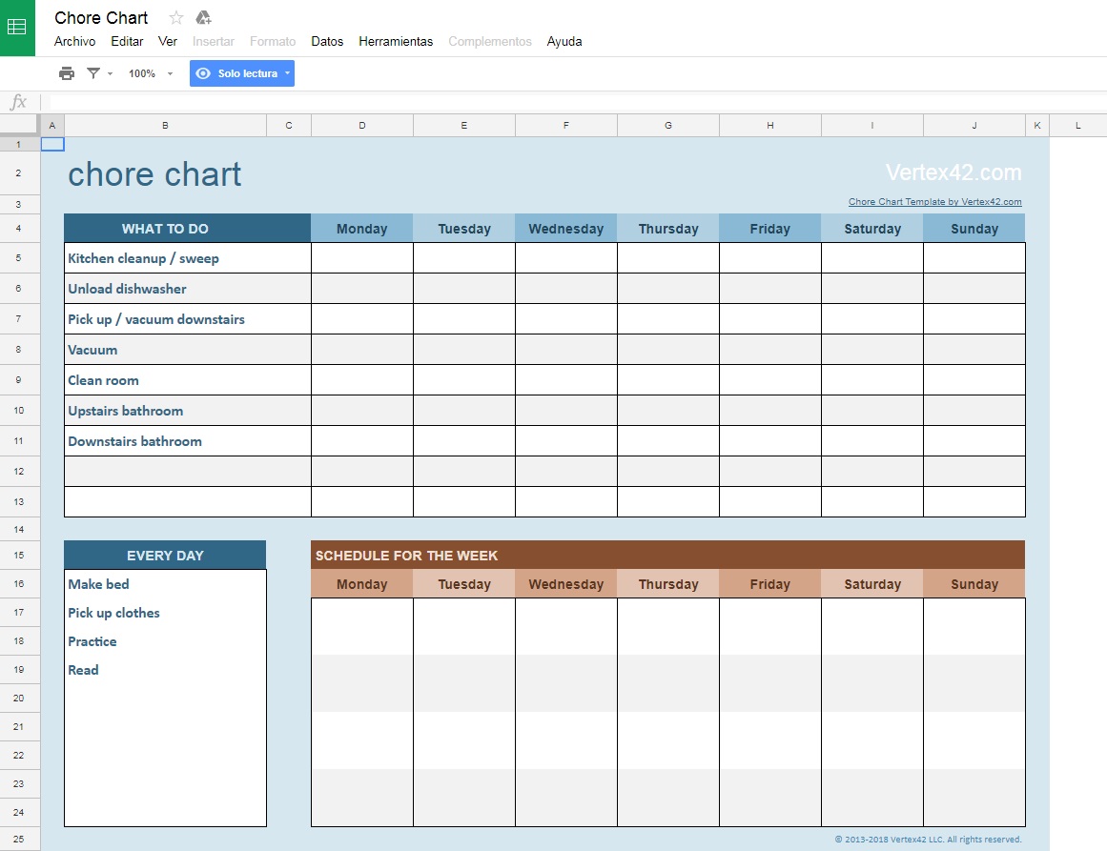Click the filter funnel icon
The width and height of the screenshot is (1107, 851).
93,73
